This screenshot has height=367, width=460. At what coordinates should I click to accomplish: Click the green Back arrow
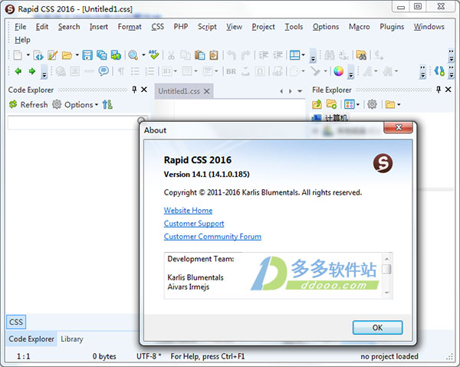tap(18, 71)
